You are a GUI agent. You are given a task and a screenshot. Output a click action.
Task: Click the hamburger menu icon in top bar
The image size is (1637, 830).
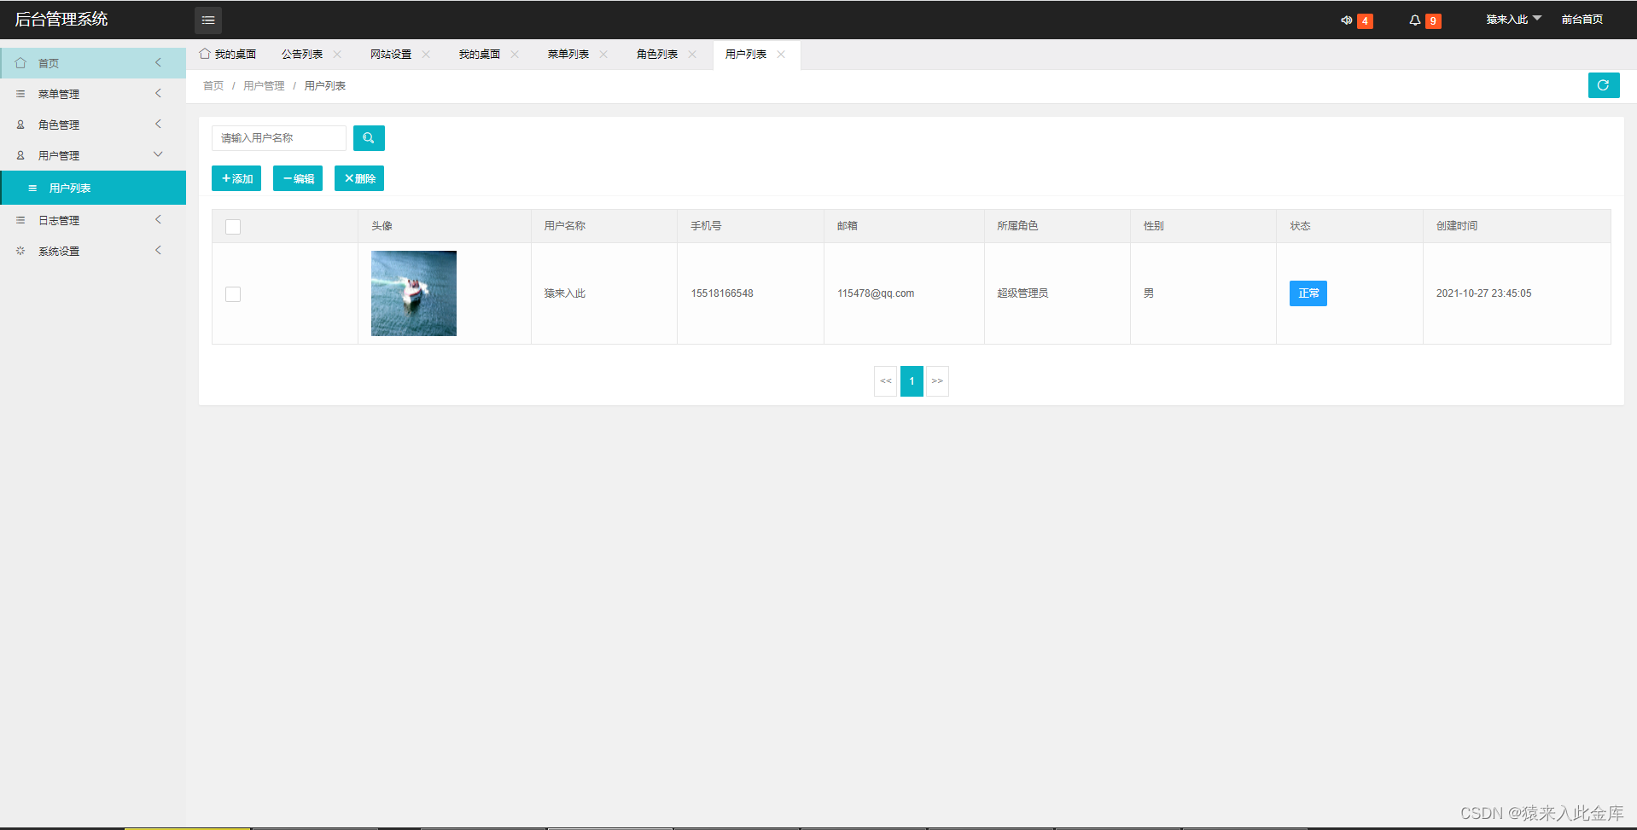coord(207,20)
